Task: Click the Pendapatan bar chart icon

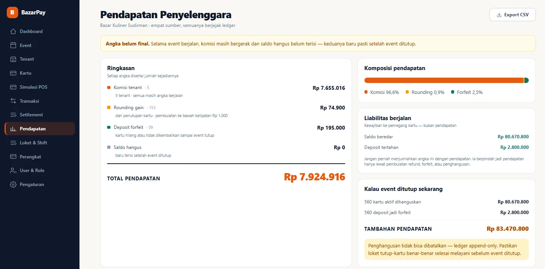Action: pos(13,129)
